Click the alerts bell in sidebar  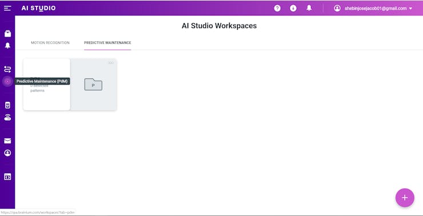7,45
